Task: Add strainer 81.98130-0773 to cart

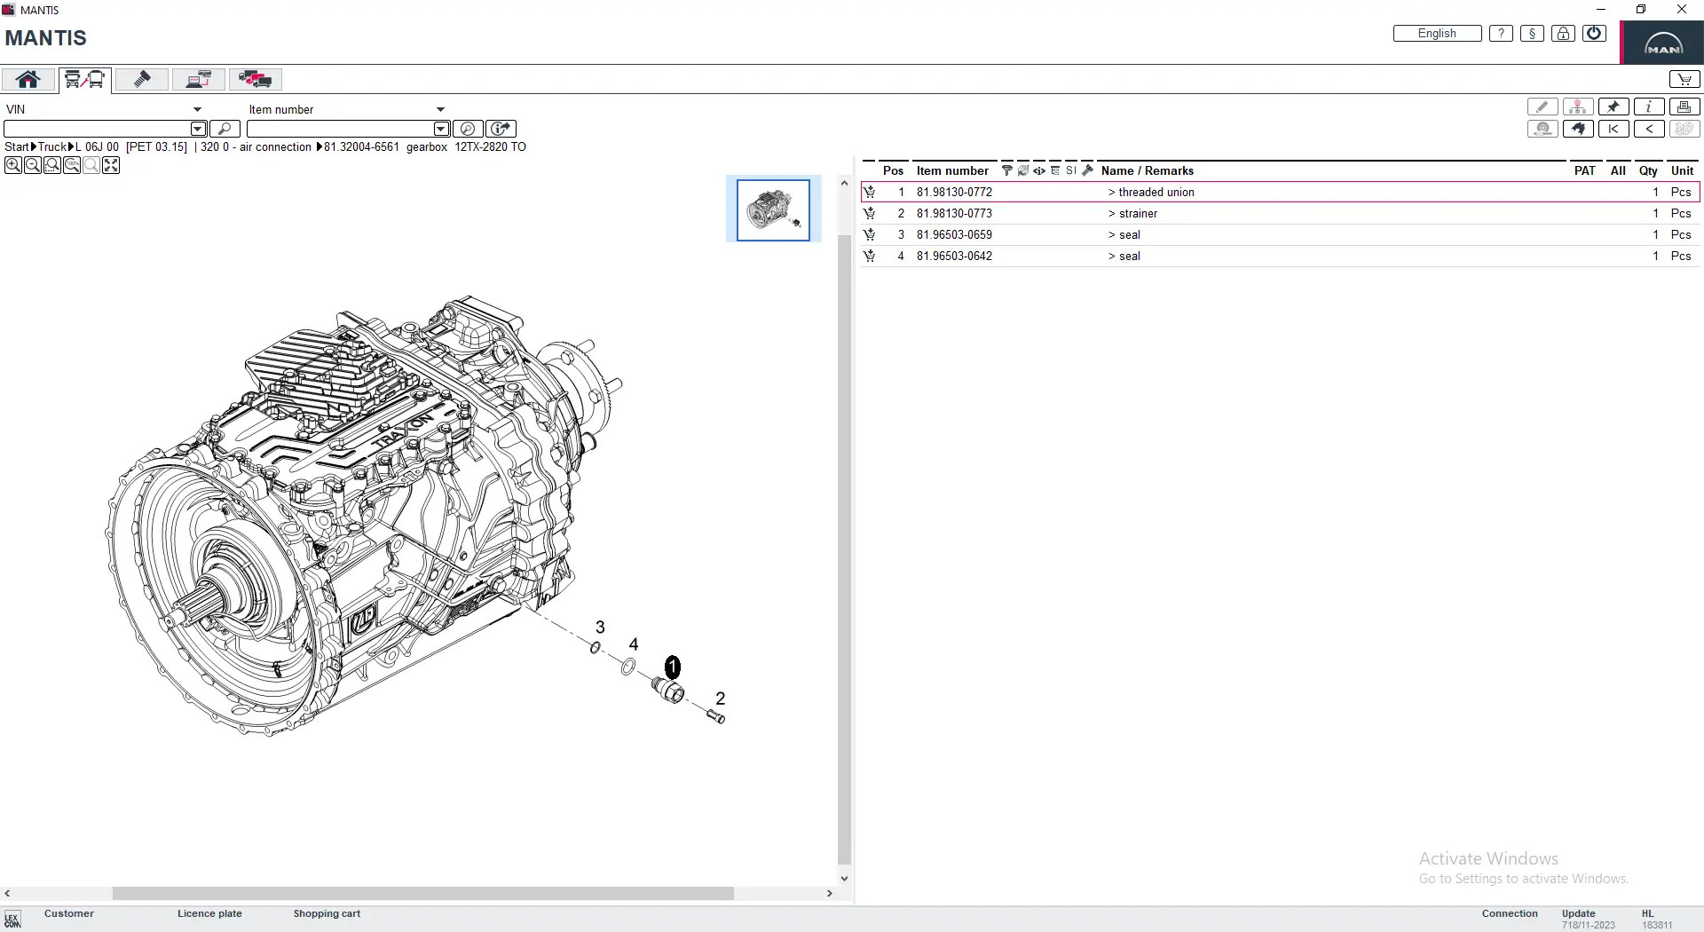Action: pyautogui.click(x=870, y=213)
